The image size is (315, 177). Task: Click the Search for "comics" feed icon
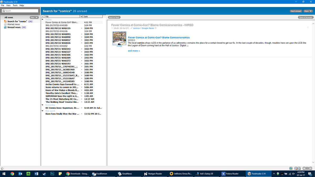coord(5,21)
